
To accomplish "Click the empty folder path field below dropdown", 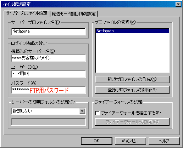I will (x=49, y=122).
